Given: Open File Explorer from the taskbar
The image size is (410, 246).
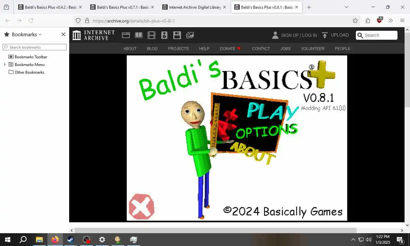Looking at the screenshot, I should tap(39, 239).
